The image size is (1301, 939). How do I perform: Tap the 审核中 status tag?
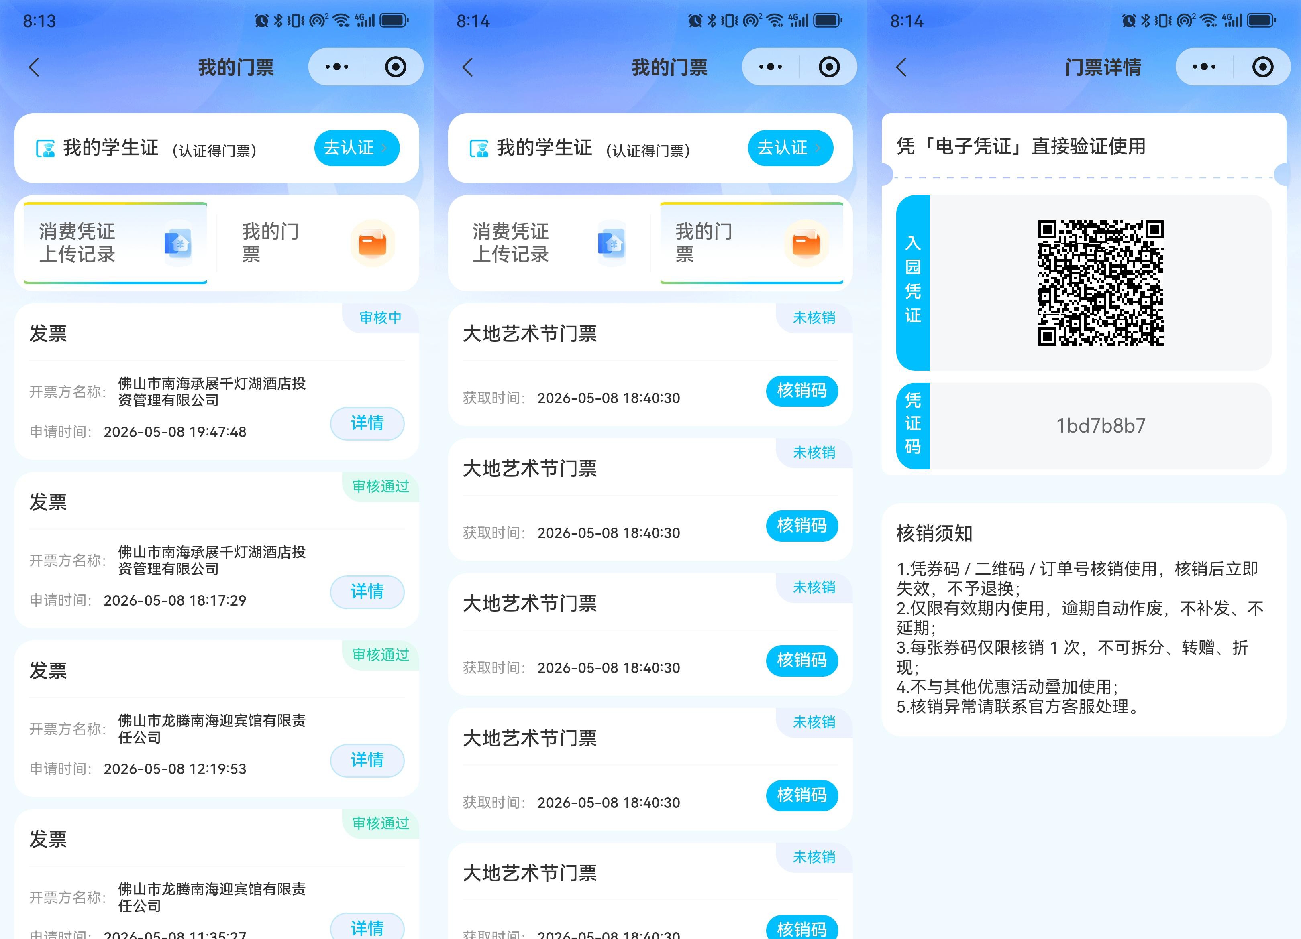tap(380, 317)
